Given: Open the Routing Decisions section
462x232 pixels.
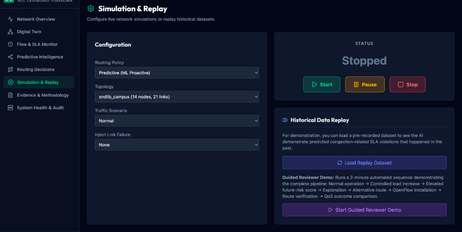Looking at the screenshot, I should 39,70.
